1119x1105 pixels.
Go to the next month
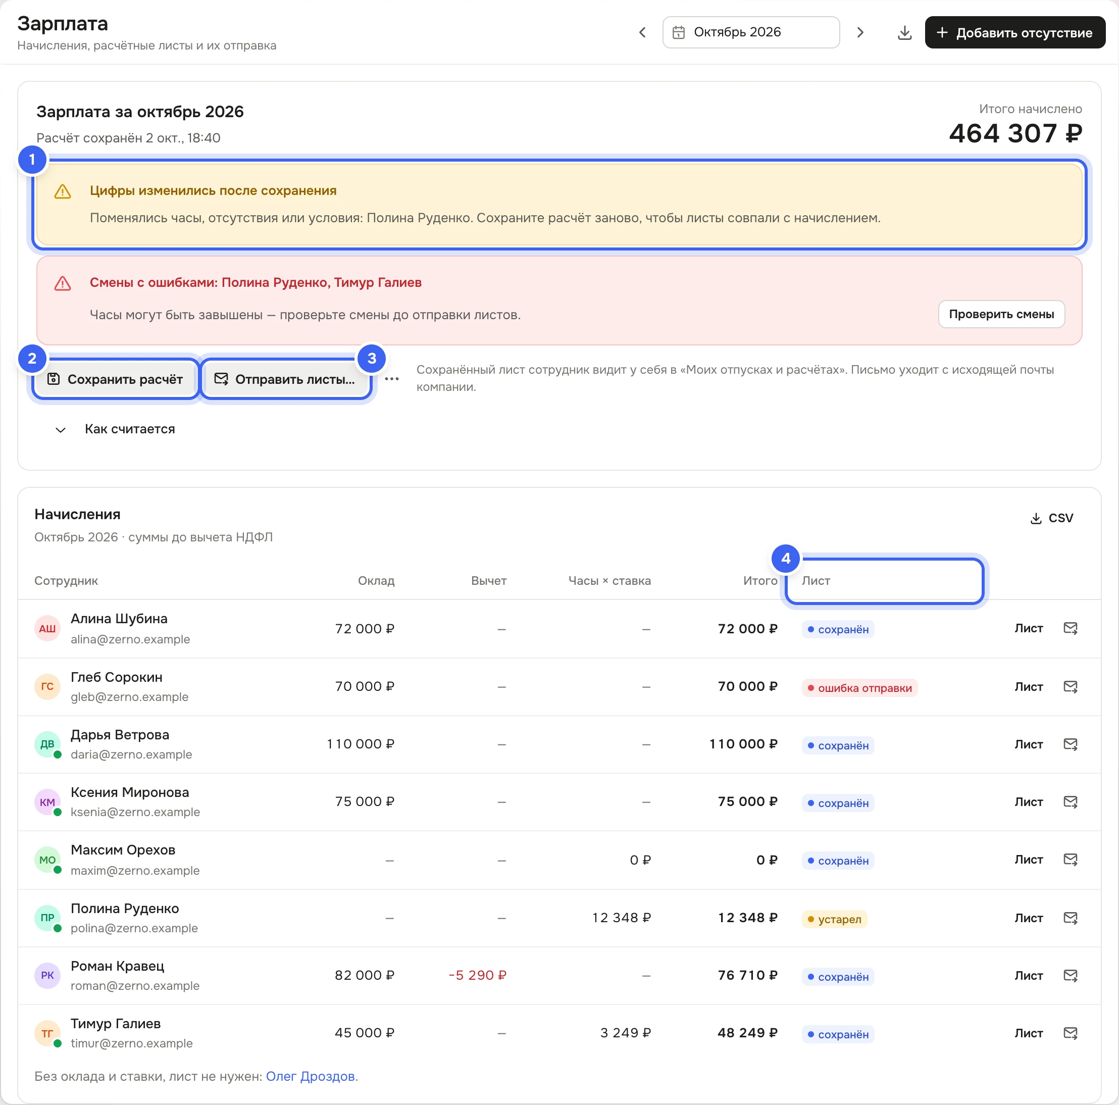[860, 32]
